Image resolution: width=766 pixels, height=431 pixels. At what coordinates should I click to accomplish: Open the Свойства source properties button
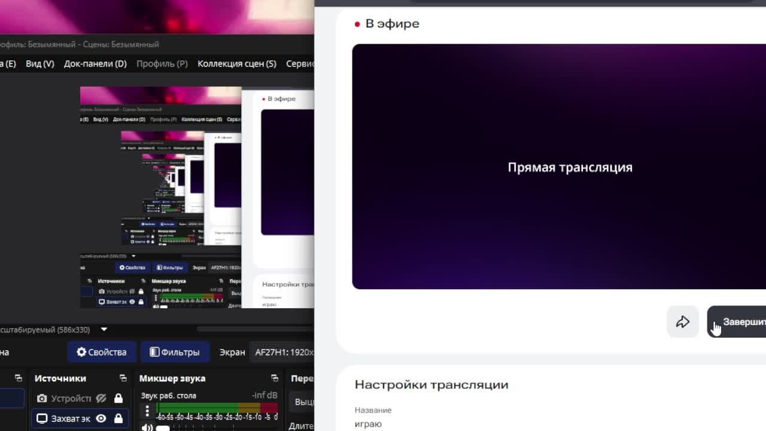[101, 352]
